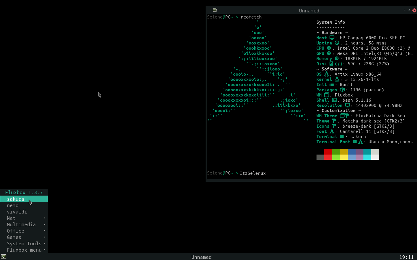Click the ~ Hardware ~ heading
Viewport: 417px width, 260px height.
pos(332,32)
